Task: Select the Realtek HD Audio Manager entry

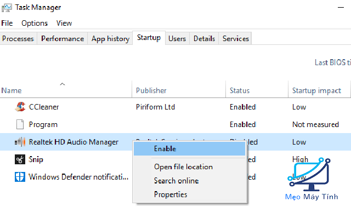Action: (x=73, y=142)
